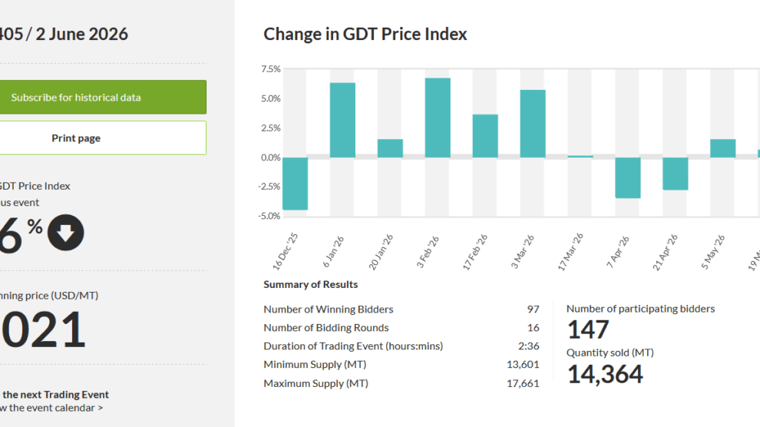This screenshot has width=760, height=427.
Task: Click the winning price (USD/MT) label
Action: pyautogui.click(x=49, y=296)
